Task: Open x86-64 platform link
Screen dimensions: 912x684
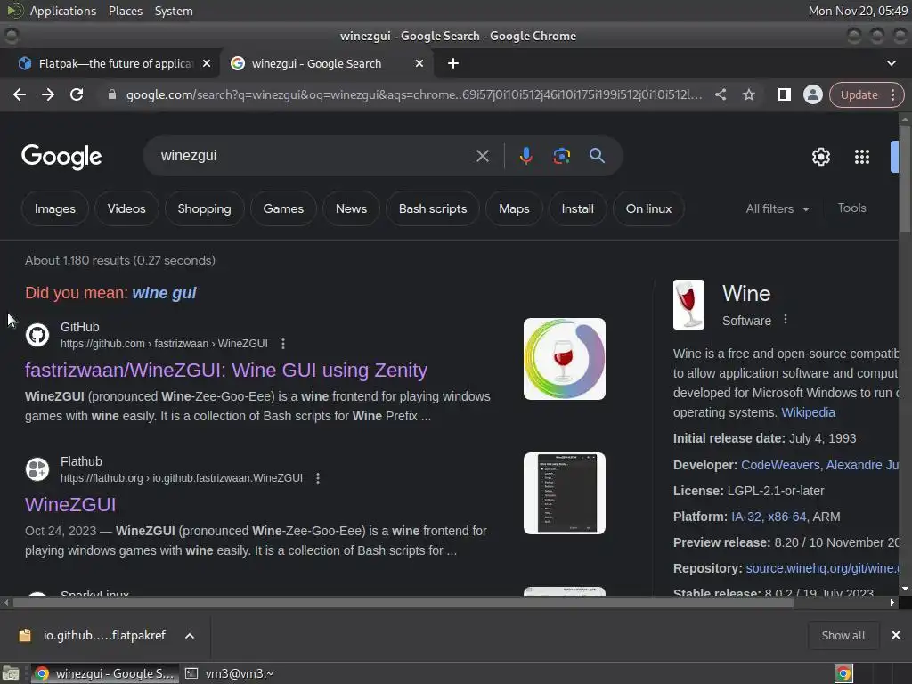Action: (787, 517)
